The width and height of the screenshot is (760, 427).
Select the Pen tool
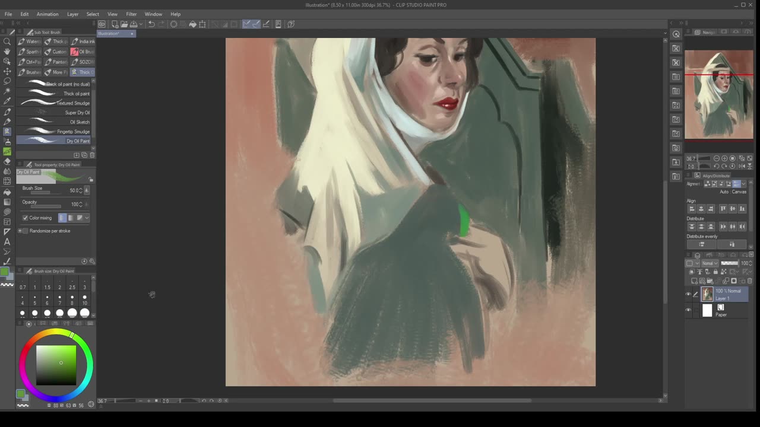[7, 111]
